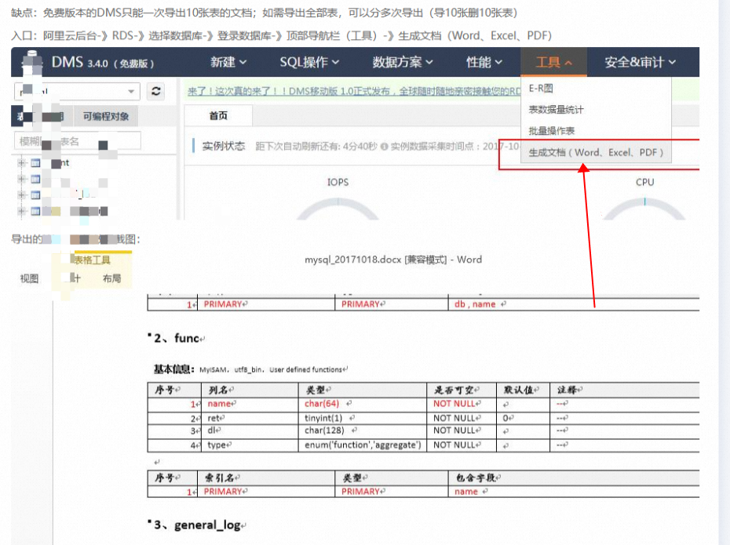This screenshot has width=730, height=545.
Task: Choose E-R图 from the 工具 dropdown
Action: [x=541, y=89]
